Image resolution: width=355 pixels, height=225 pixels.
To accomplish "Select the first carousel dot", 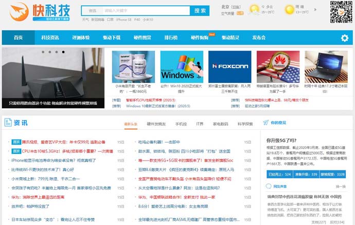I will 43,52.
